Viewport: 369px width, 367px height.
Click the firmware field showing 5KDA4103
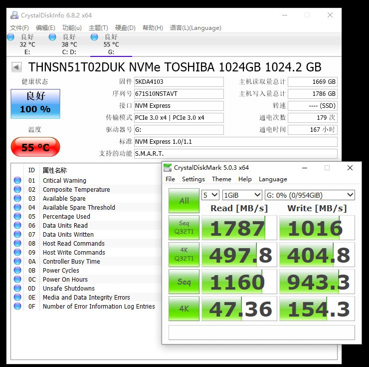(x=179, y=82)
